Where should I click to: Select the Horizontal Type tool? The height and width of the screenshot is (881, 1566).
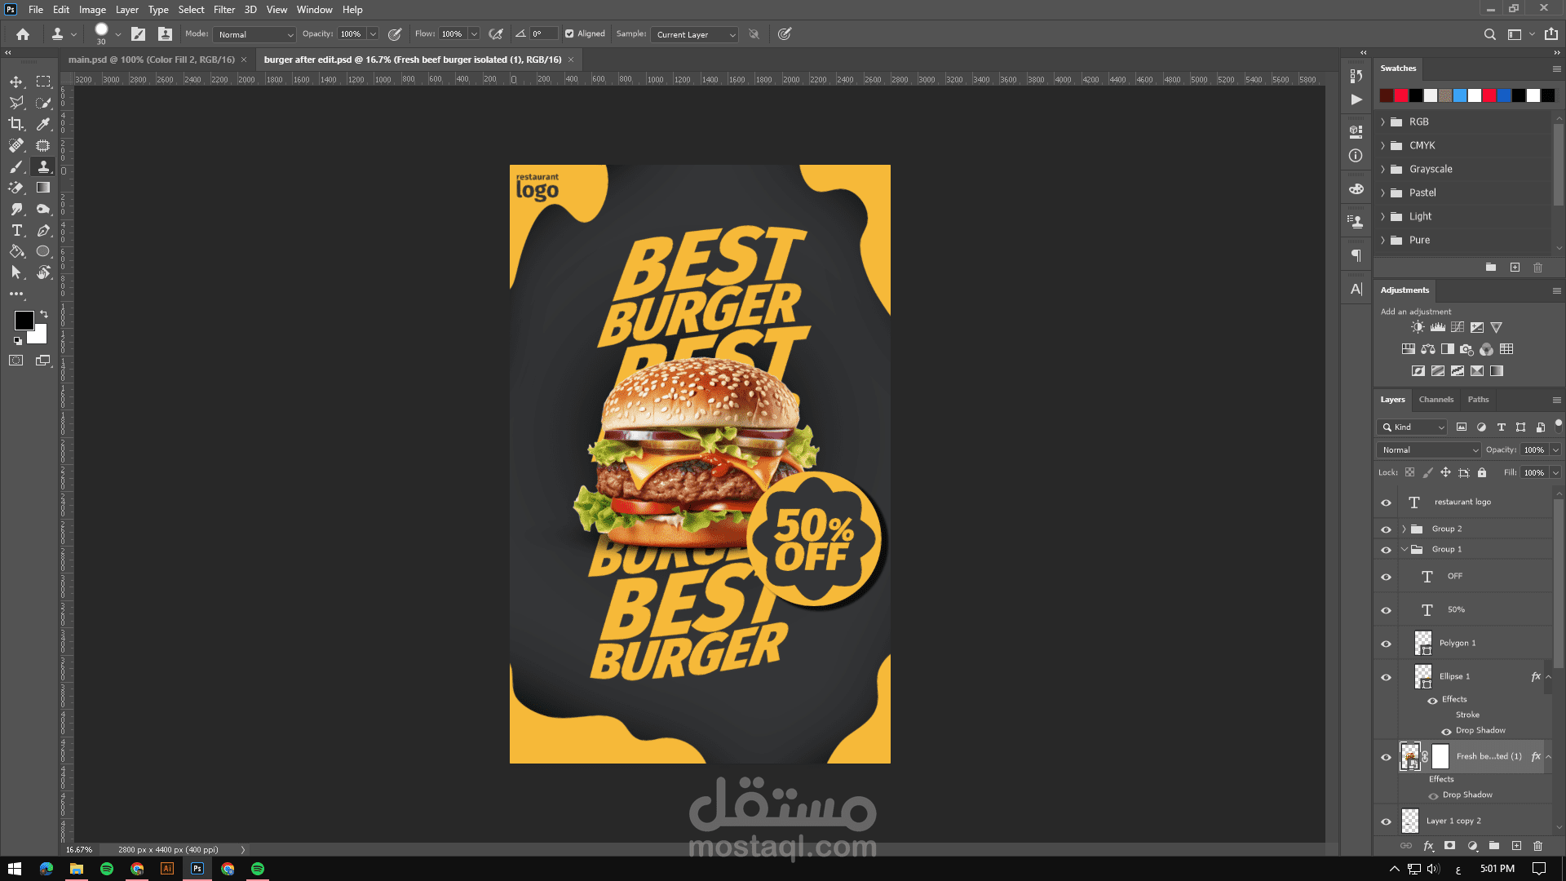pos(16,231)
